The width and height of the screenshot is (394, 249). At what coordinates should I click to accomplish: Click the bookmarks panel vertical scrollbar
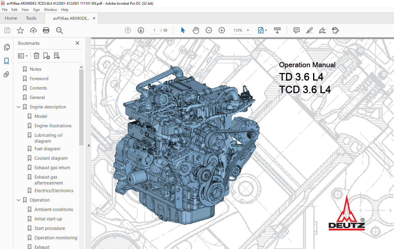tap(82, 108)
